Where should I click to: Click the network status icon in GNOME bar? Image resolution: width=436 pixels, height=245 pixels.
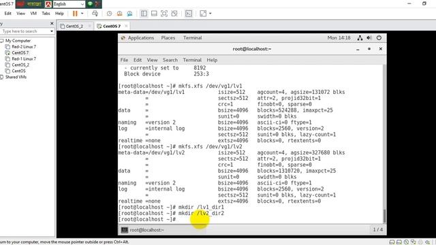coord(360,38)
